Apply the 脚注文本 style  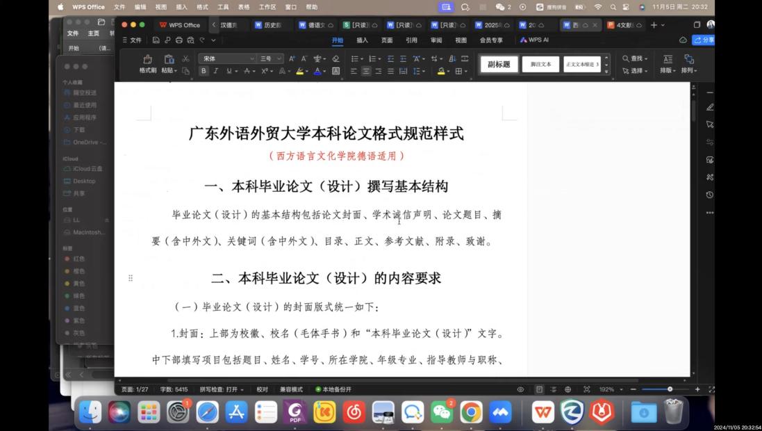[541, 63]
